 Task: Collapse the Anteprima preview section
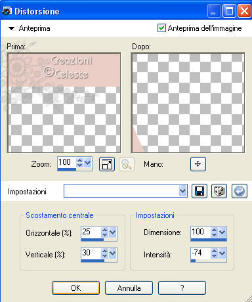pyautogui.click(x=11, y=28)
